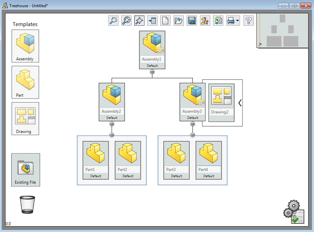Click the Zoom to Fit toolbar icon

tap(126, 21)
